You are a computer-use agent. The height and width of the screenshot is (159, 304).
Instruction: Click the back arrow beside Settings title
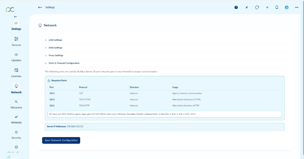(40, 7)
